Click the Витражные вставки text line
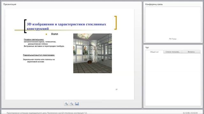This screenshot has height=114, width=204. 44,46
